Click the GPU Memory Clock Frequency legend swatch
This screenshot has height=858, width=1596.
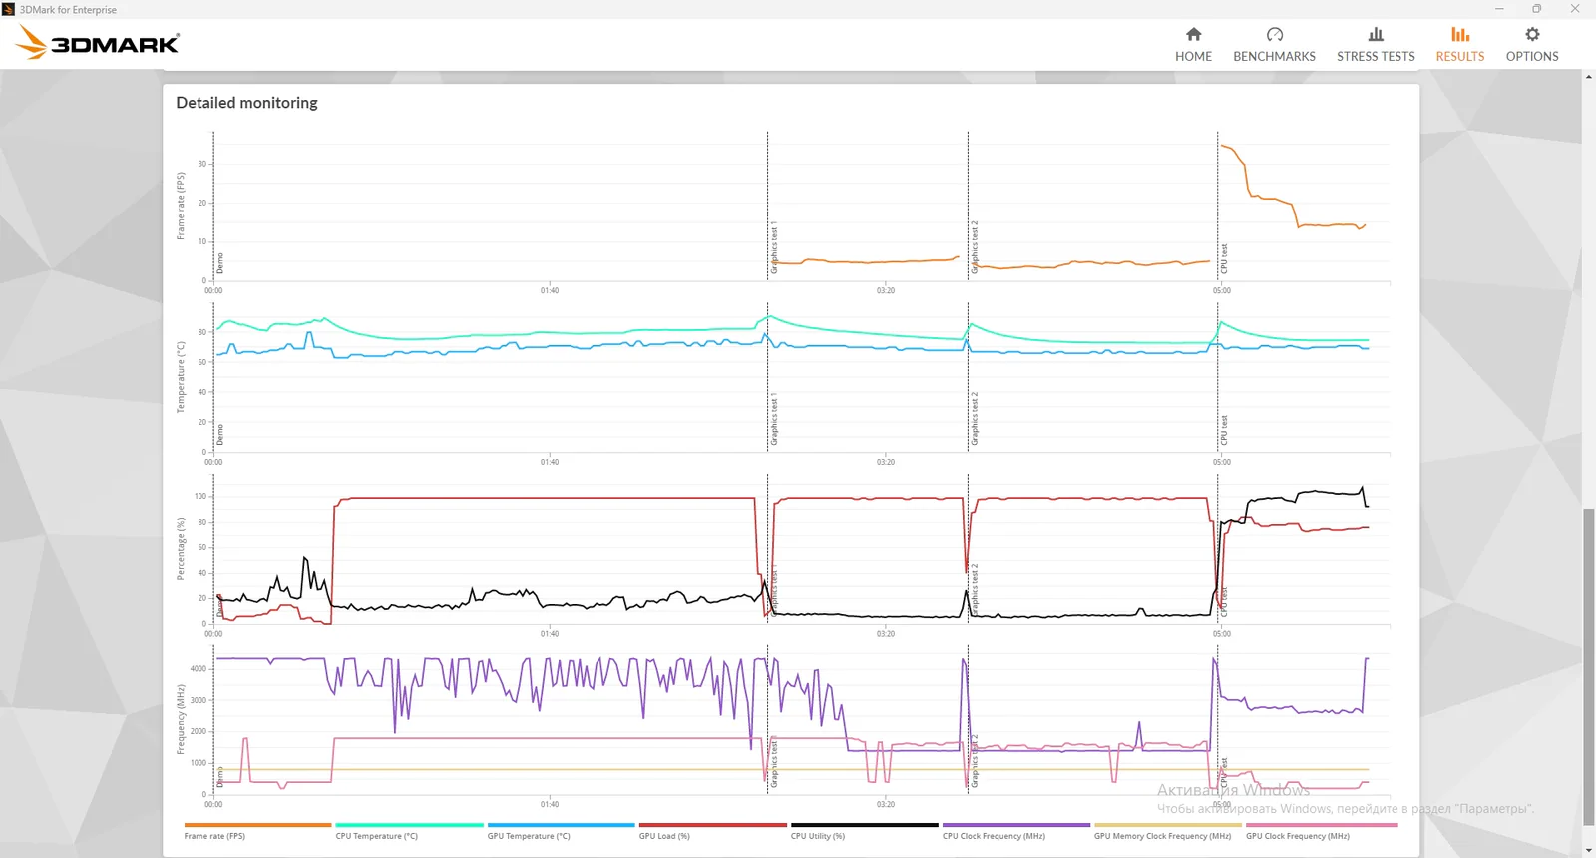coord(1167,825)
